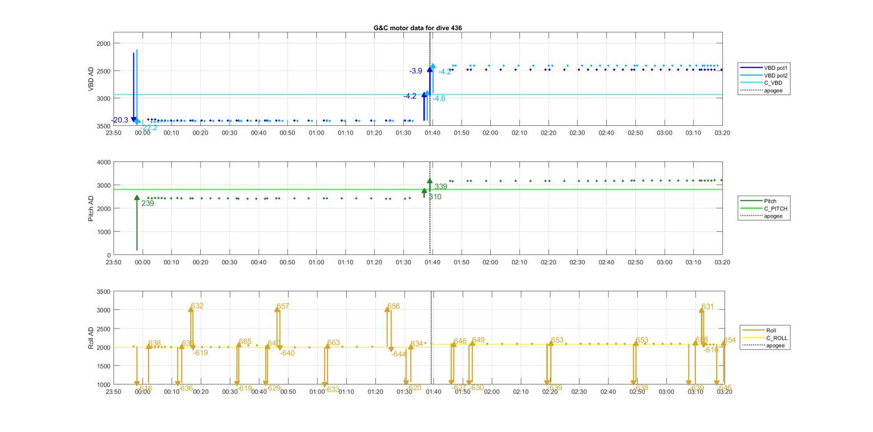Click the '631' roll data label
873x432 pixels.
708,307
